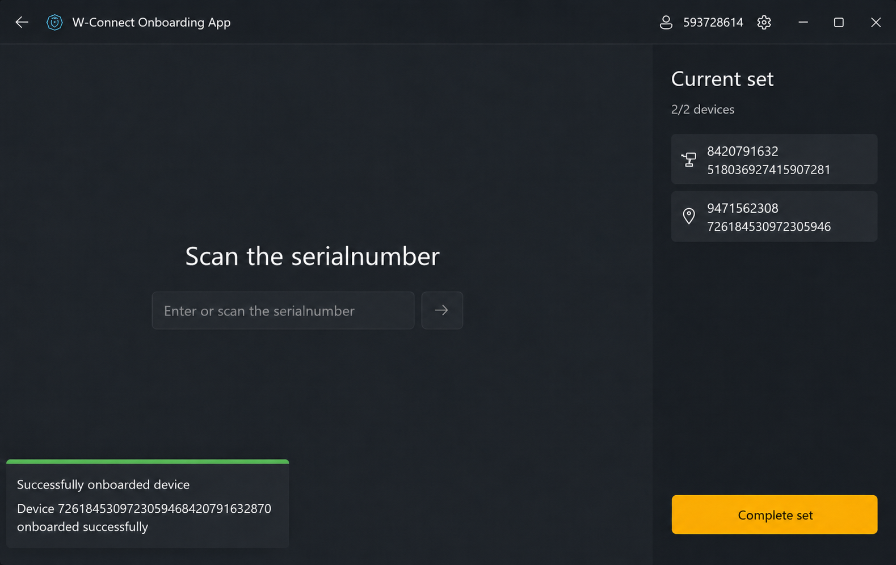Click the user ID 593728614
Screen dimensions: 896x565
(713, 22)
